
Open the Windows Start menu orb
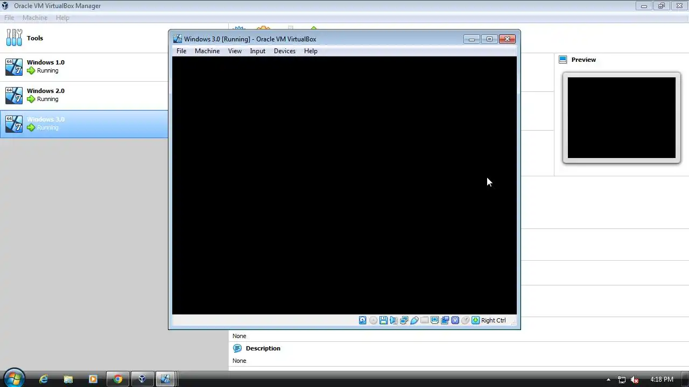14,378
